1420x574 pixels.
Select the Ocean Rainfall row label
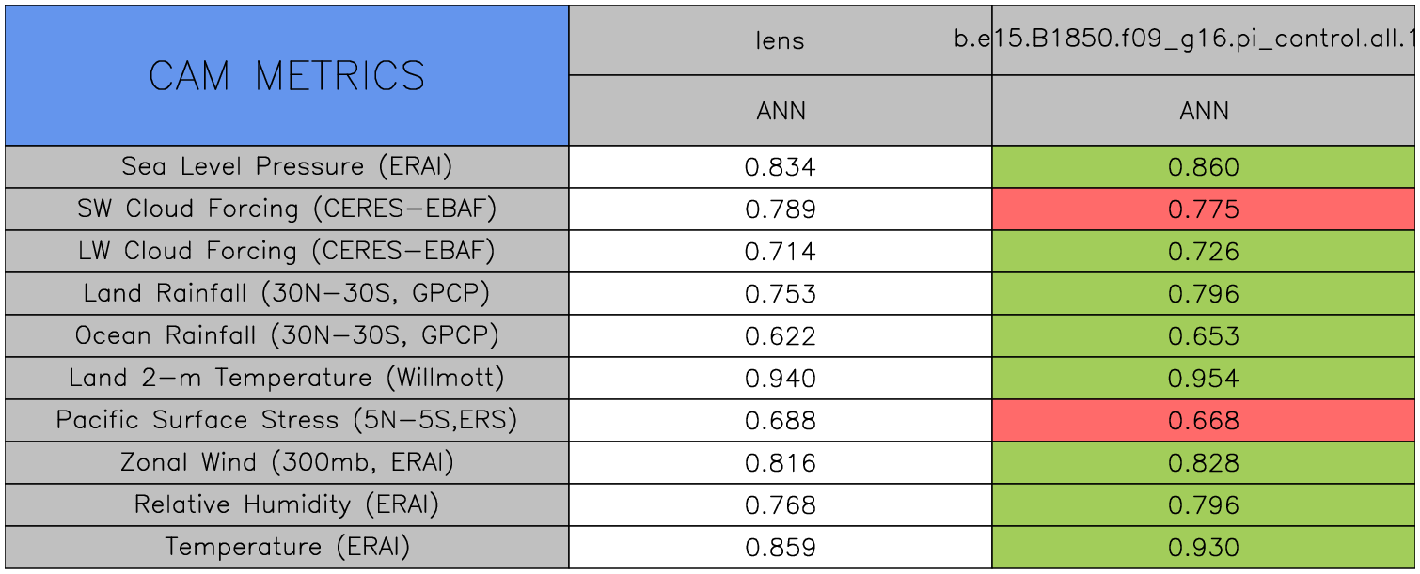point(287,335)
